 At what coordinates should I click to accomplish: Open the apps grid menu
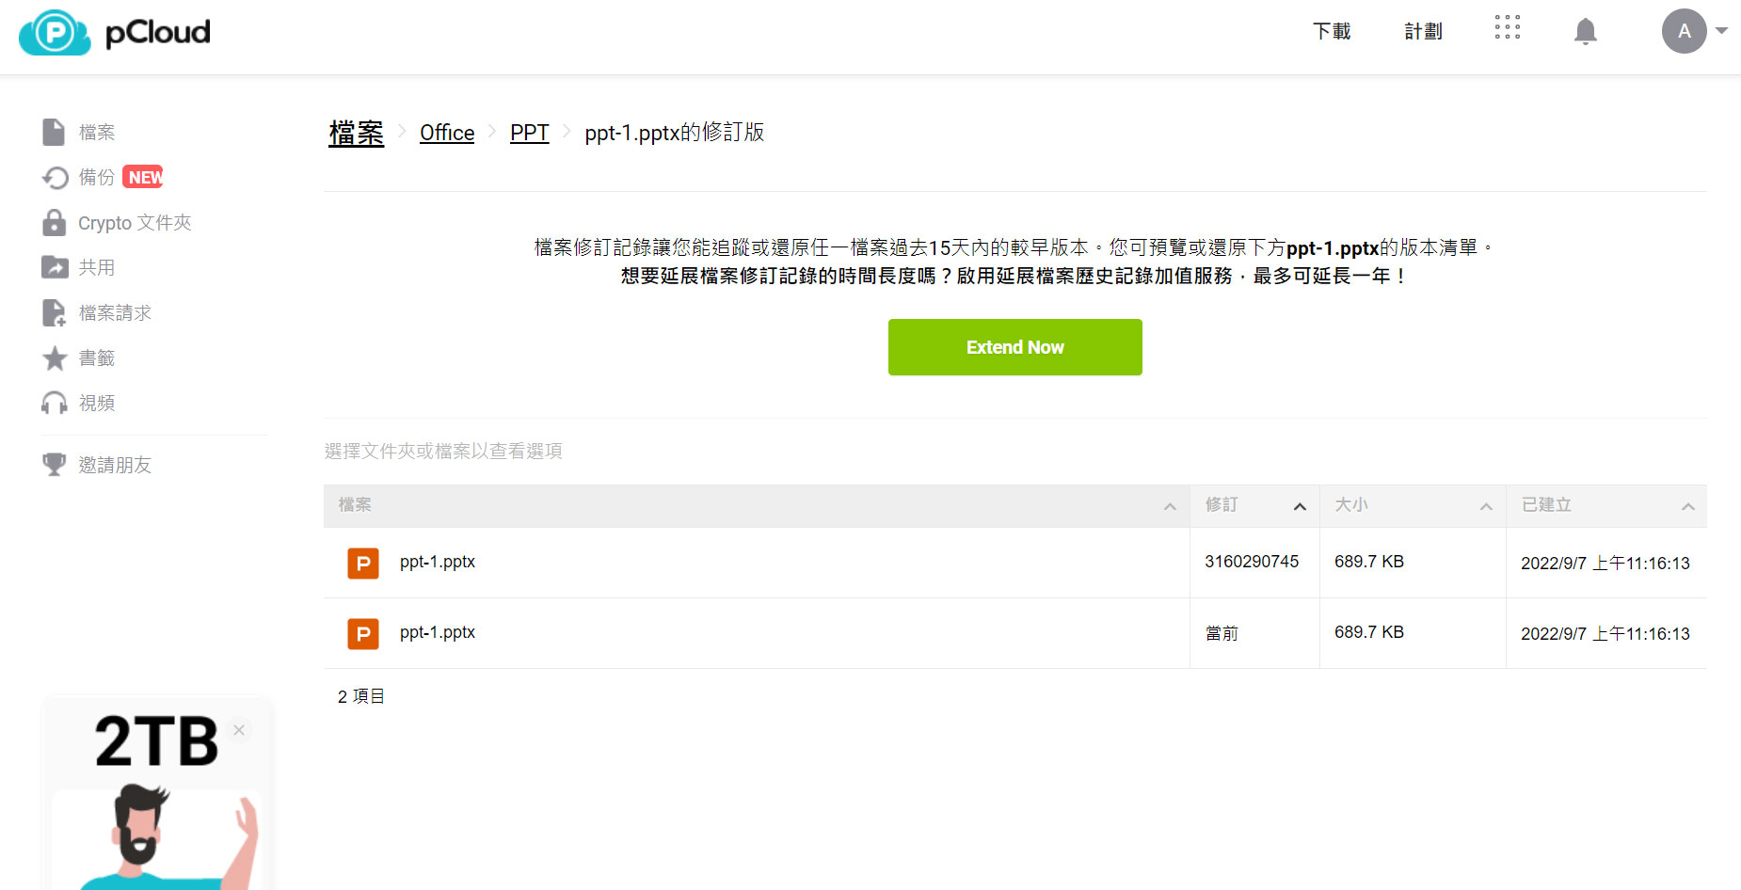tap(1507, 28)
